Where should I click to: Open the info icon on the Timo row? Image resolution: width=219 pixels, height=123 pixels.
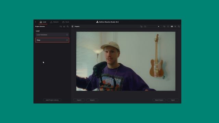coord(67,40)
